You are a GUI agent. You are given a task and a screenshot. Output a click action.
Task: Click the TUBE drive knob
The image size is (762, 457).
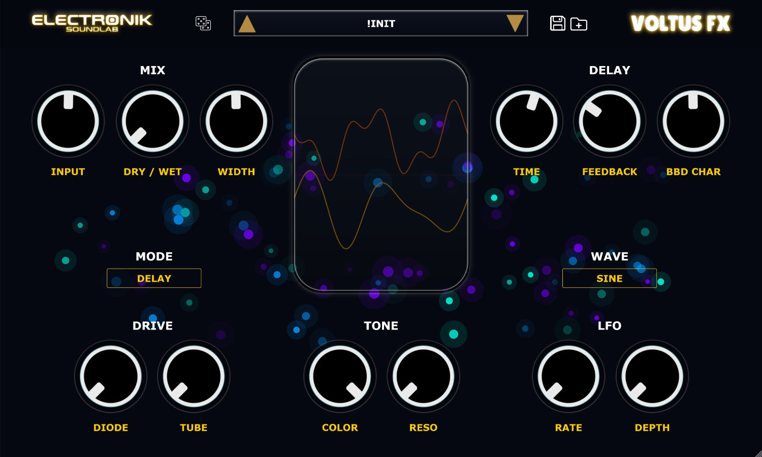point(194,376)
